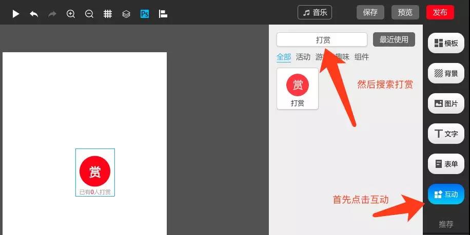This screenshot has height=235, width=470.
Task: Click the 打赏 search input field
Action: 322,39
